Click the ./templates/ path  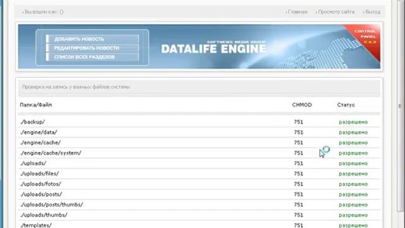[x=36, y=225]
